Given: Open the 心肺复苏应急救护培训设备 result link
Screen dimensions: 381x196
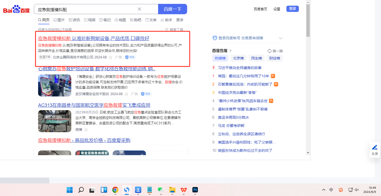Looking at the screenshot, I should click(97, 69).
